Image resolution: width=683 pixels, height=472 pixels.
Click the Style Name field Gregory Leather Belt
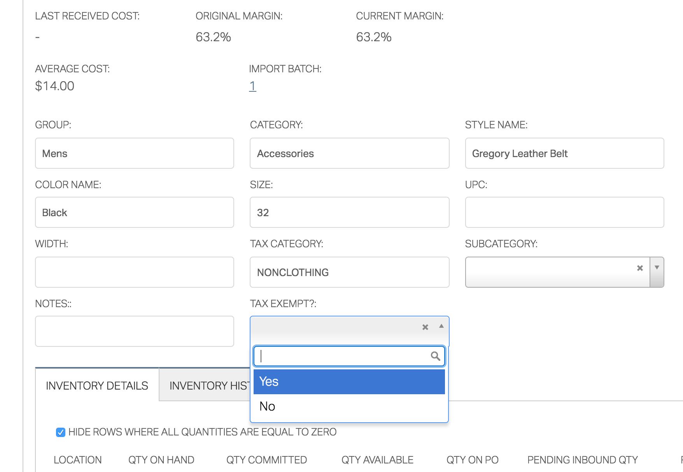coord(564,153)
